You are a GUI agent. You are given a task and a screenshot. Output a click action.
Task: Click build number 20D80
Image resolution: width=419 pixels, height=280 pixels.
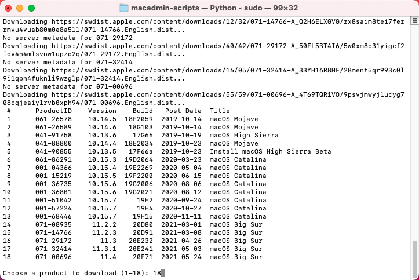(x=143, y=224)
